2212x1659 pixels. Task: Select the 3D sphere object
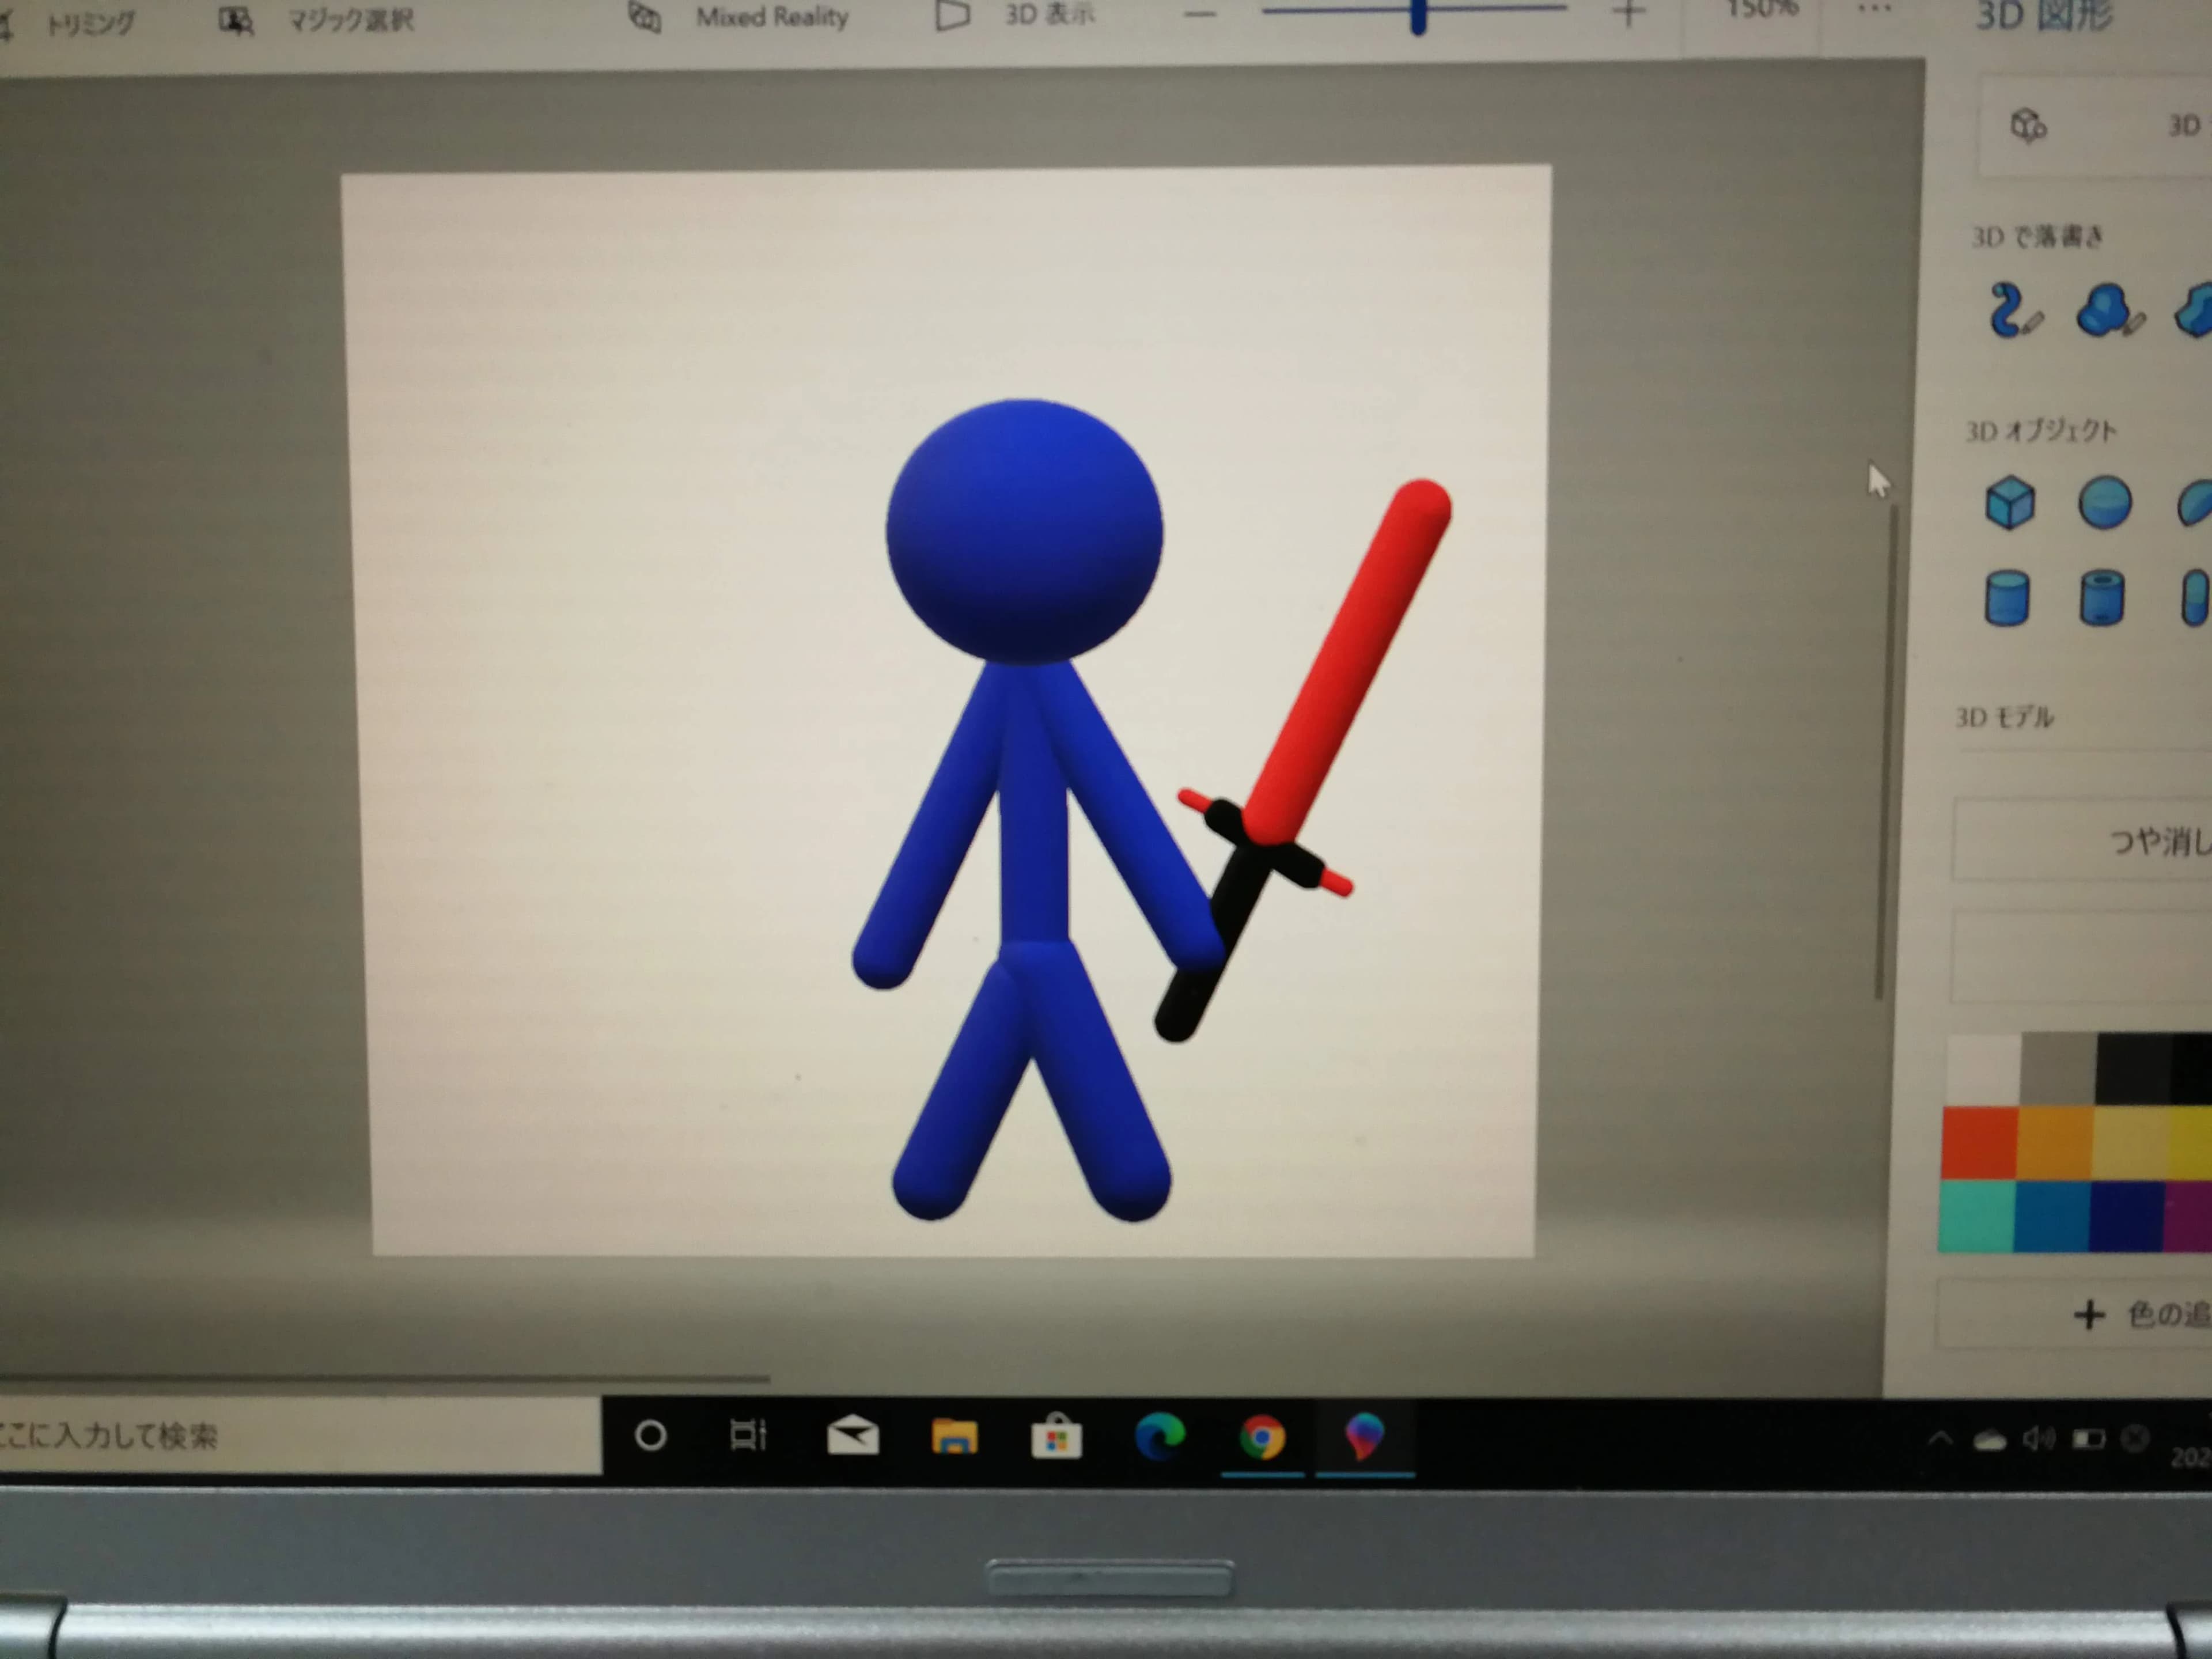(2104, 502)
